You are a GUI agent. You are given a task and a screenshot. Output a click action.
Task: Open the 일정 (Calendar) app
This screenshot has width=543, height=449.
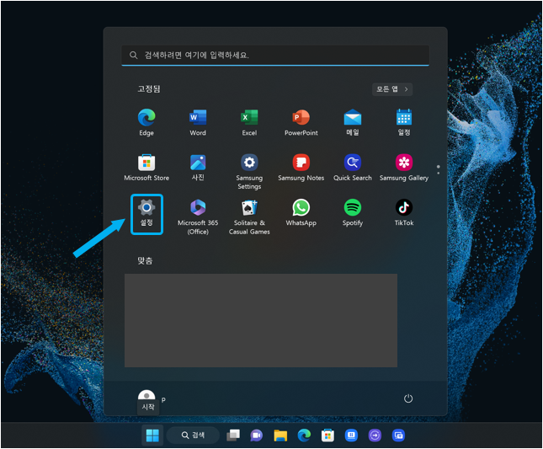(x=404, y=122)
